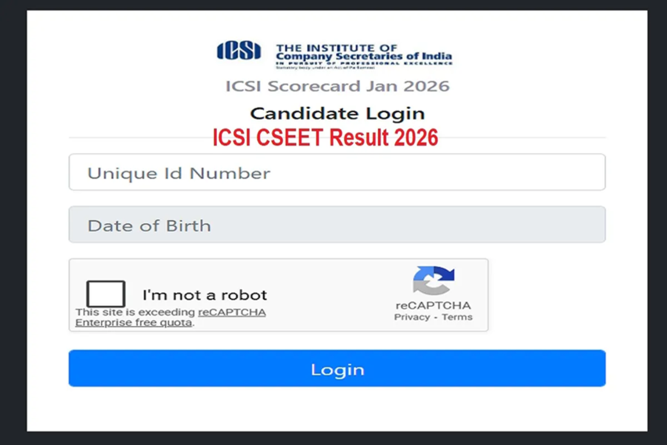
Task: Click the "I'm not a robot" label
Action: click(x=205, y=294)
